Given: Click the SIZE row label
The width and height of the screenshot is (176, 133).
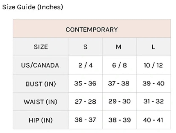Looking at the screenshot, I should tap(41, 47).
